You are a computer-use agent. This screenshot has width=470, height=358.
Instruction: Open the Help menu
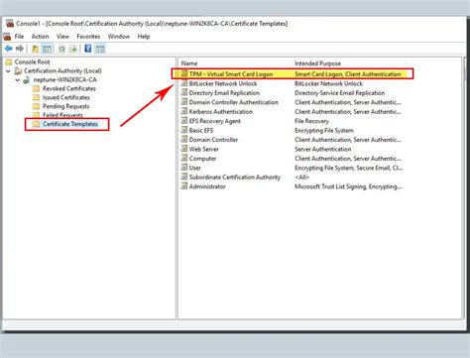coord(144,37)
